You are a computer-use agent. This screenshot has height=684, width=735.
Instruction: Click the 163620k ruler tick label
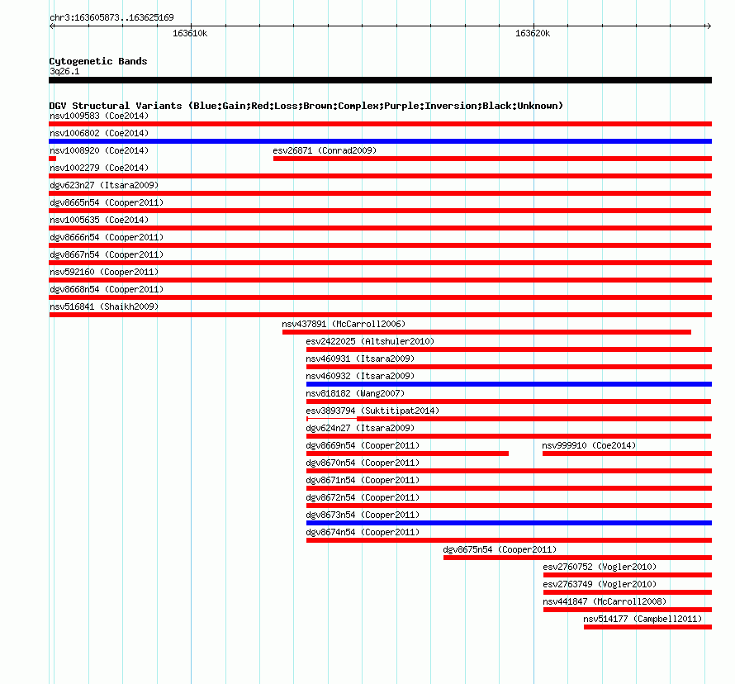(x=533, y=33)
